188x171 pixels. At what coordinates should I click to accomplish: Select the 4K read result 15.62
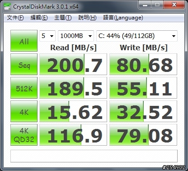click(x=73, y=111)
